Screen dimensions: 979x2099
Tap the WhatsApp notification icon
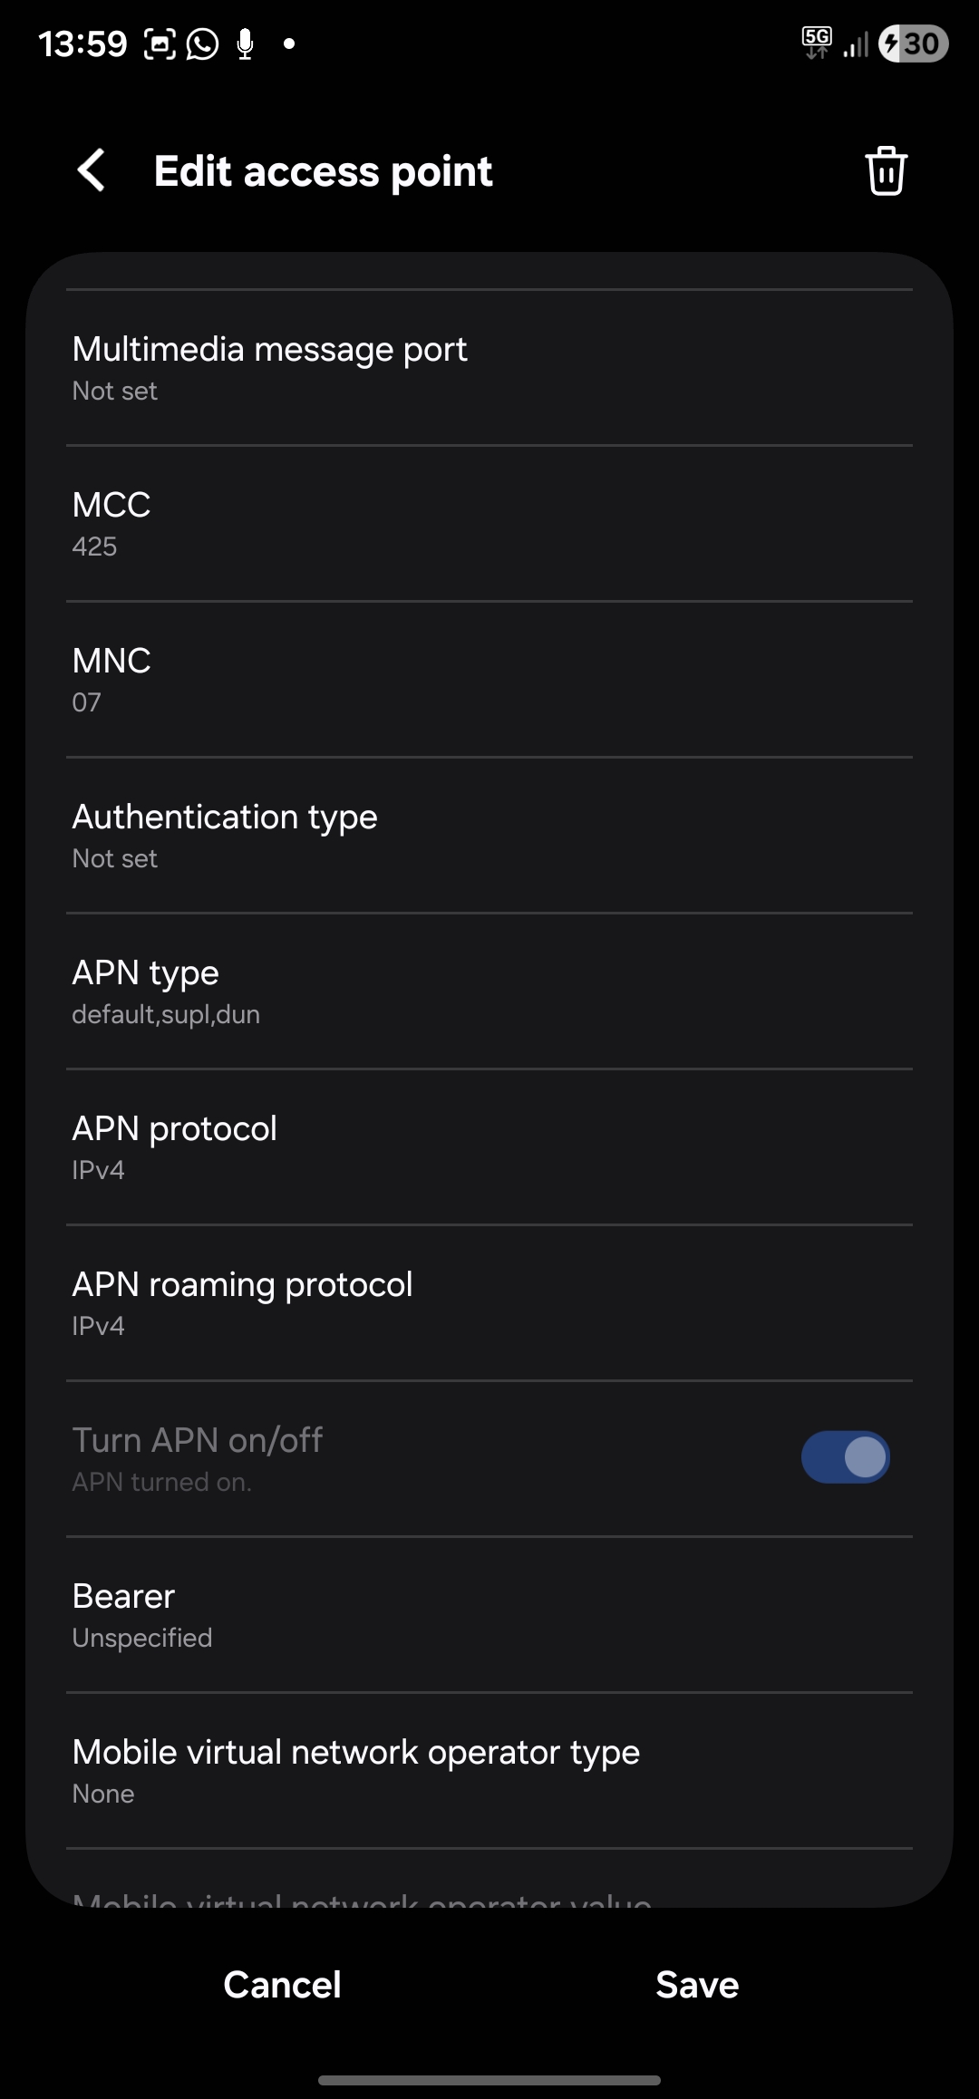click(x=202, y=44)
